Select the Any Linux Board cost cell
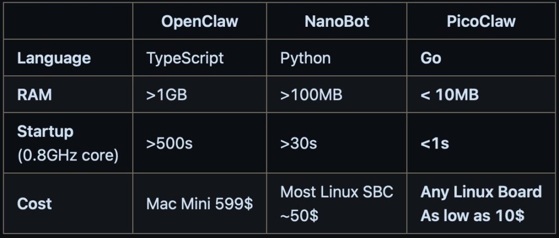This screenshot has width=559, height=238. click(481, 203)
